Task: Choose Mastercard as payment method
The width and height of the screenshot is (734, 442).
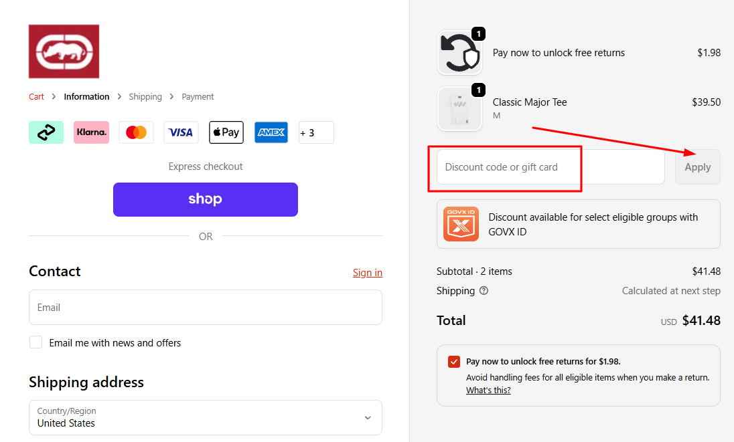Action: (136, 132)
